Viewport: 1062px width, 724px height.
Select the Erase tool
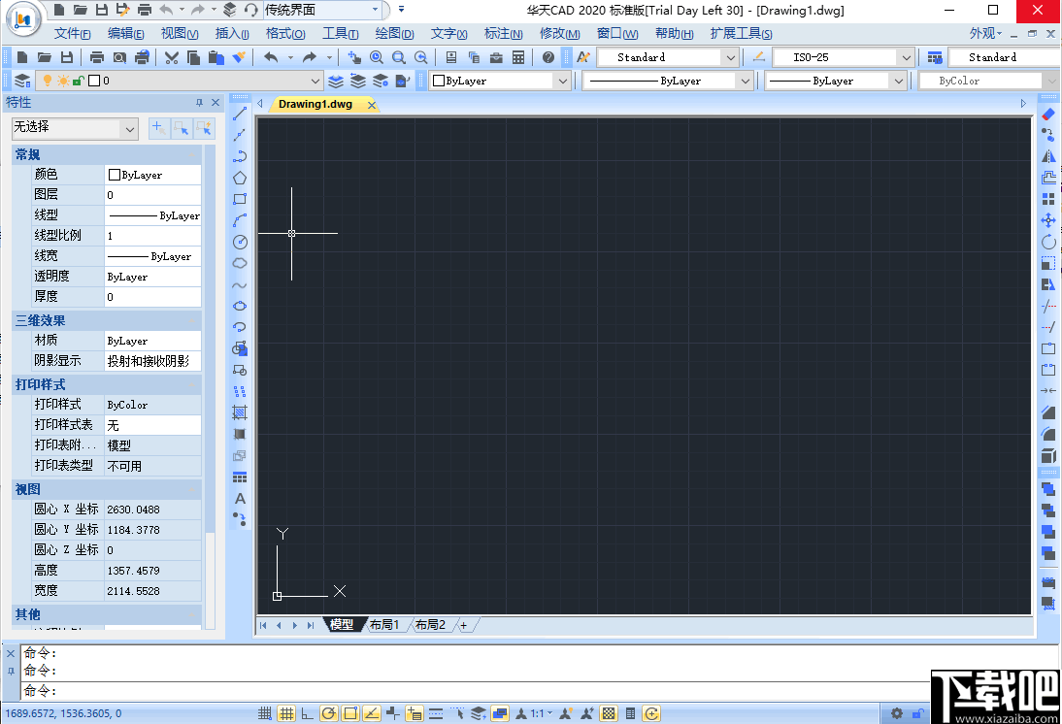pyautogui.click(x=1048, y=114)
